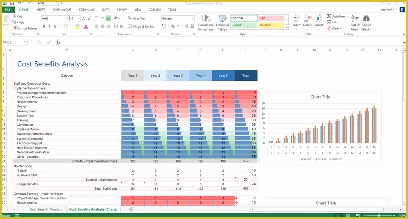The image size is (408, 219).
Task: Toggle Underline formatting
Action: coord(55,26)
